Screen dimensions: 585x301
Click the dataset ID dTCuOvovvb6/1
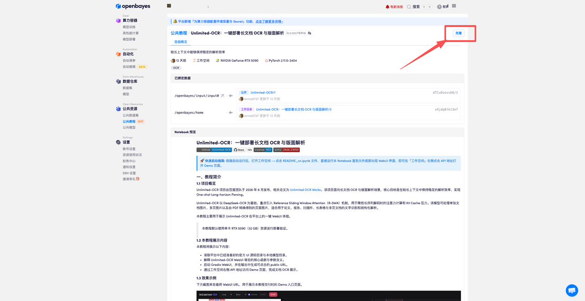445,93
